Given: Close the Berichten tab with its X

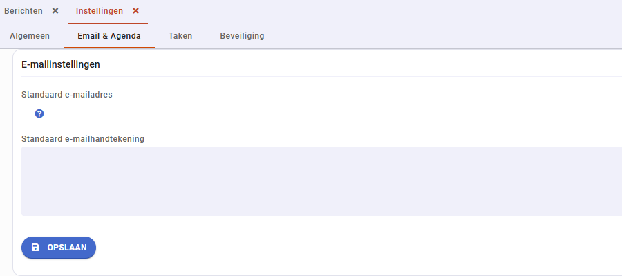Looking at the screenshot, I should click(55, 11).
